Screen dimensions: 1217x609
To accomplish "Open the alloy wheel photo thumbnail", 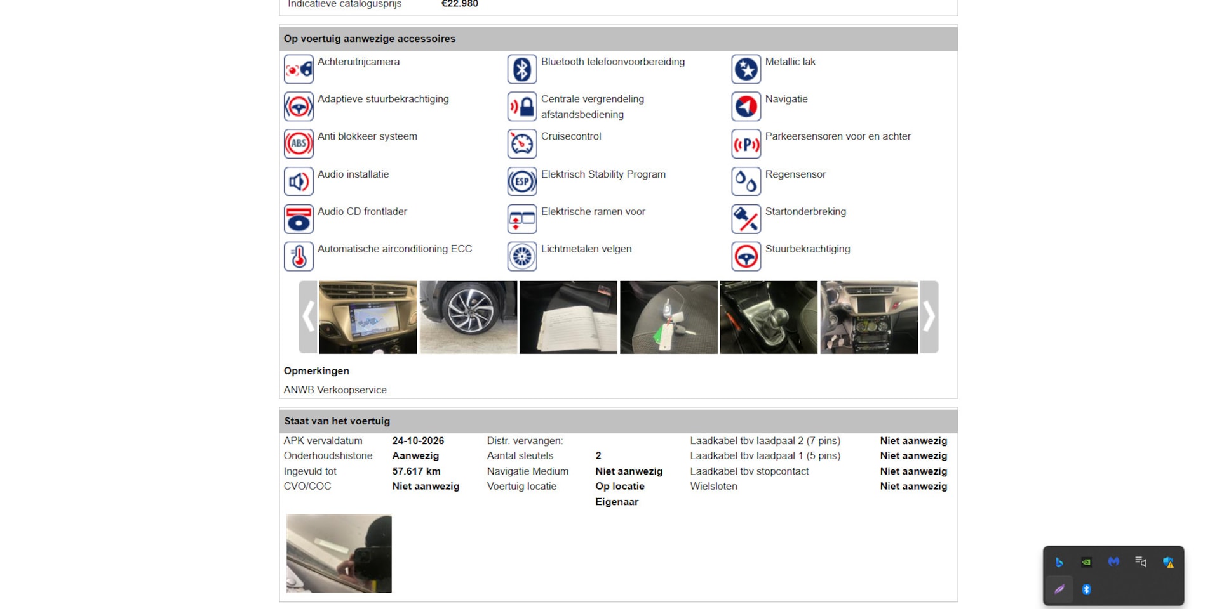I will (x=468, y=317).
